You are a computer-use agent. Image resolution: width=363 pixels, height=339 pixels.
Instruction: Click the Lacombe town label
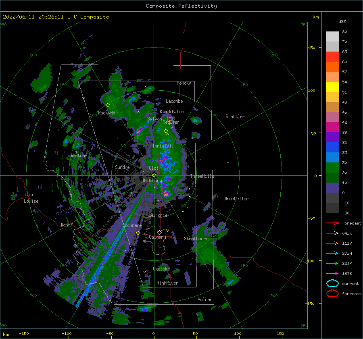point(174,101)
